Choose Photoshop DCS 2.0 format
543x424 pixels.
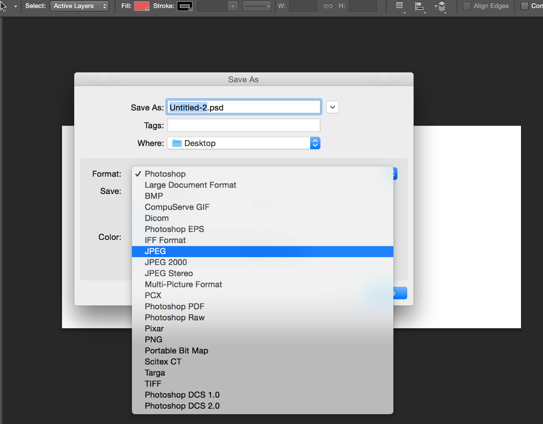[x=262, y=406]
